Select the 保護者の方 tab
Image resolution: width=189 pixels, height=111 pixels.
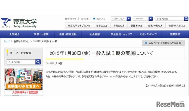coord(136,26)
